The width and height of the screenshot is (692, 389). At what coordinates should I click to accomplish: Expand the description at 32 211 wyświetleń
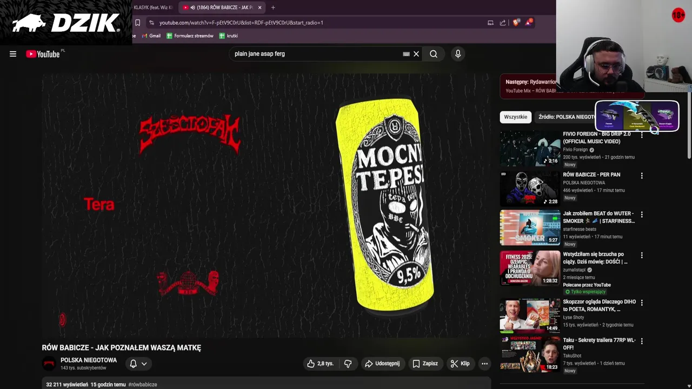(266, 384)
